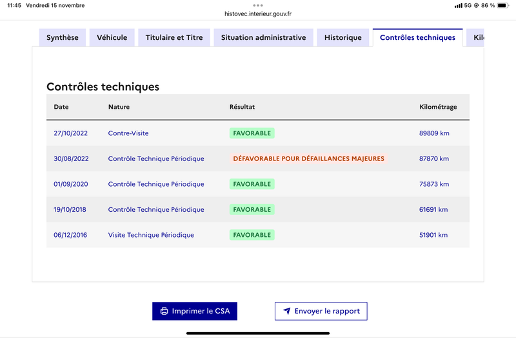The image size is (516, 338).
Task: Switch to the Véhicule tab
Action: coord(112,38)
